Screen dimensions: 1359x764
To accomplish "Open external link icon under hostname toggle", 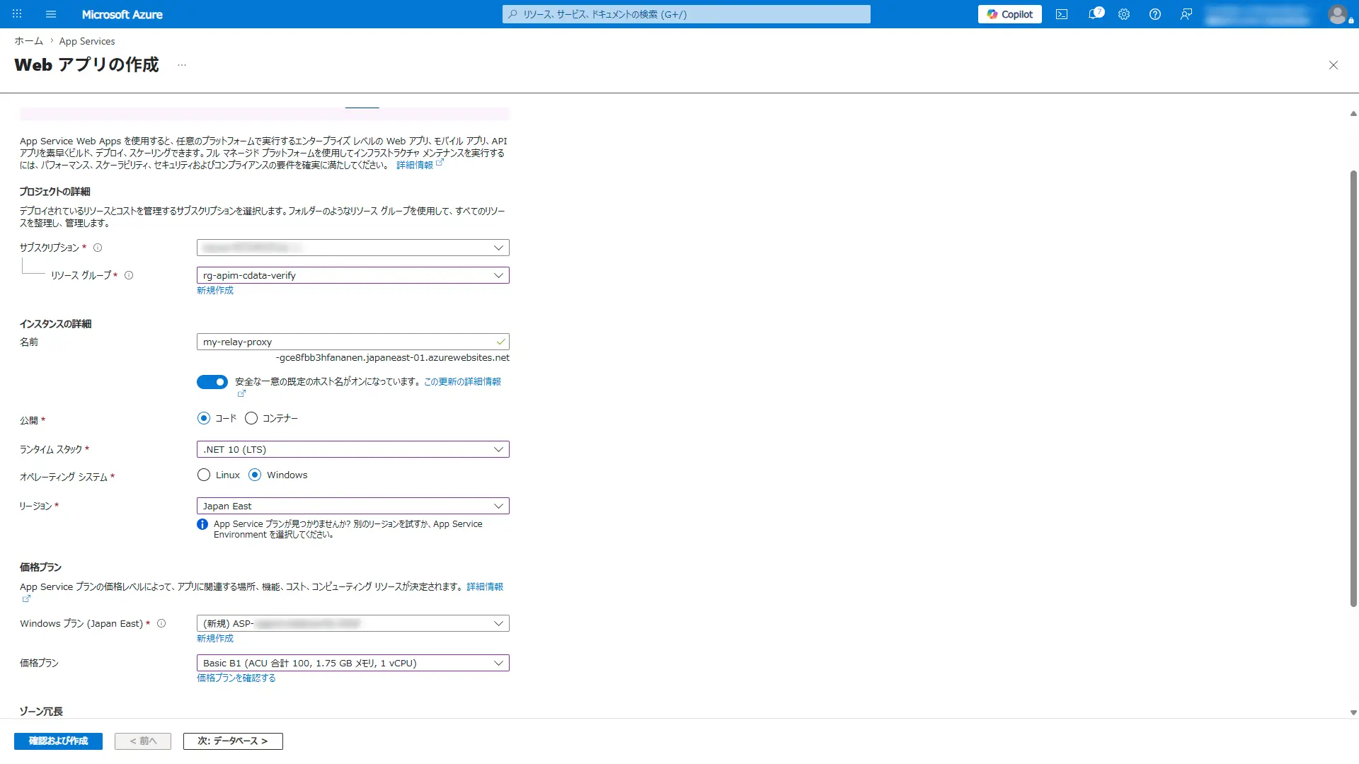I will pos(241,393).
